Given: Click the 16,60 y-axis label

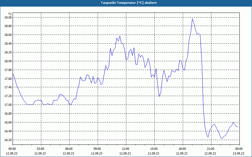Looking at the screenshot, I should coord(9,122).
